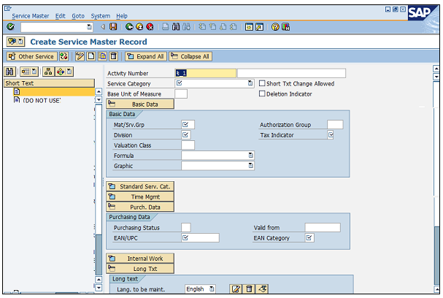The height and width of the screenshot is (298, 443).
Task: Check the Deletion Indicator checkbox
Action: pos(262,93)
